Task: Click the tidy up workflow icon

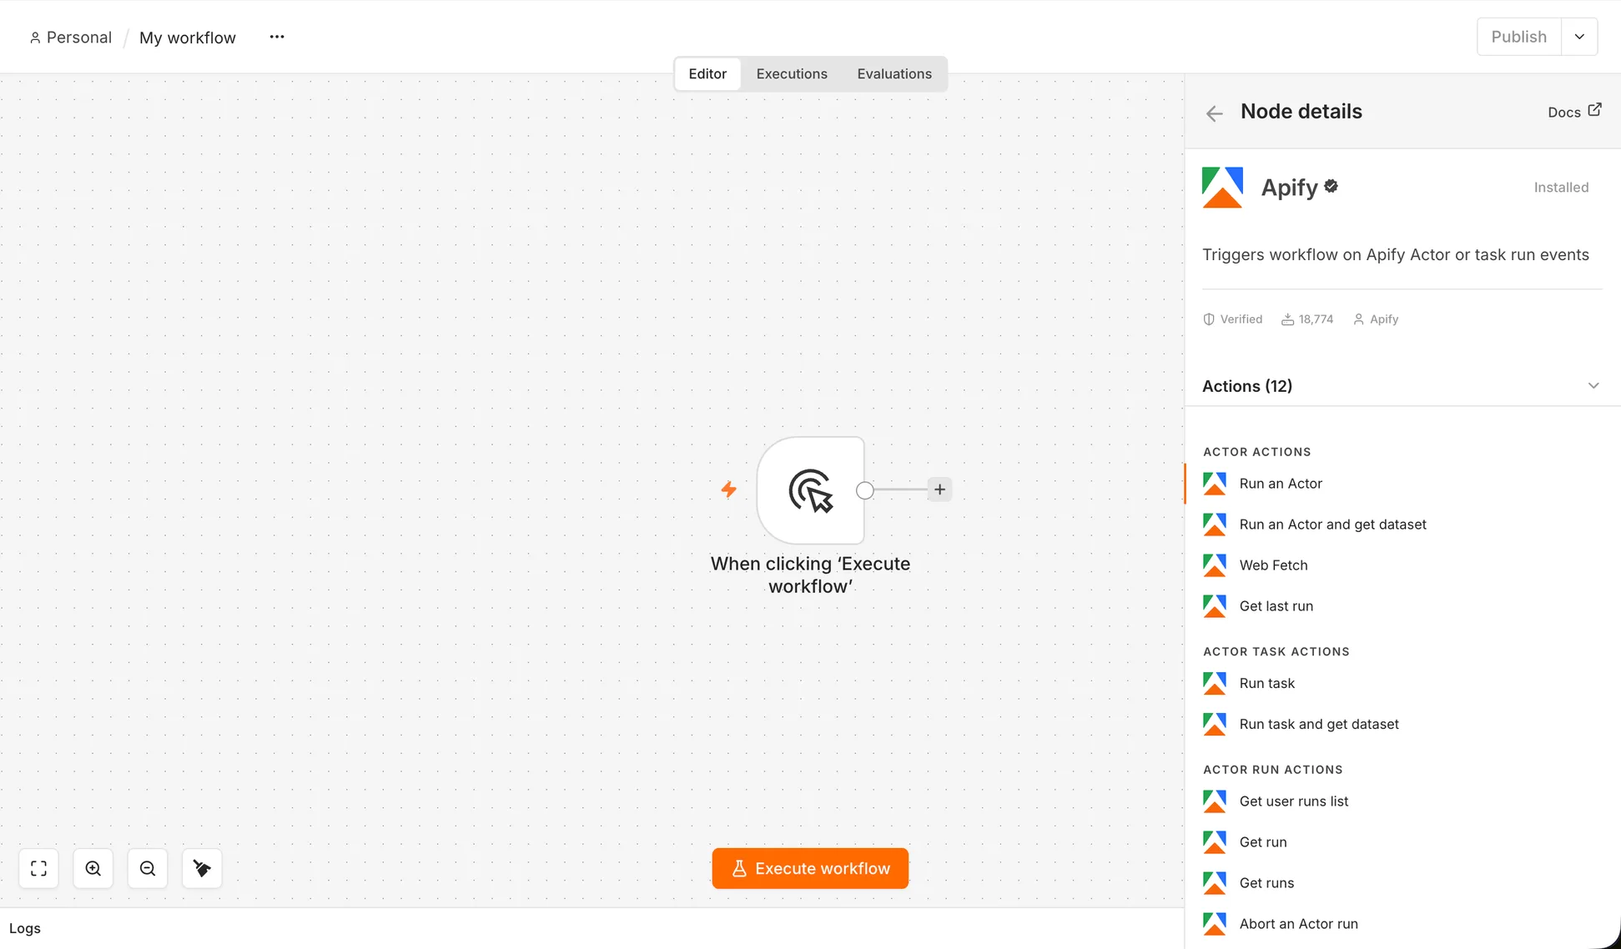Action: click(202, 868)
